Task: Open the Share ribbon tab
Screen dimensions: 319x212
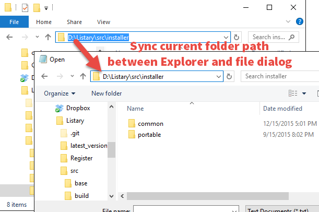Action: coord(74,22)
